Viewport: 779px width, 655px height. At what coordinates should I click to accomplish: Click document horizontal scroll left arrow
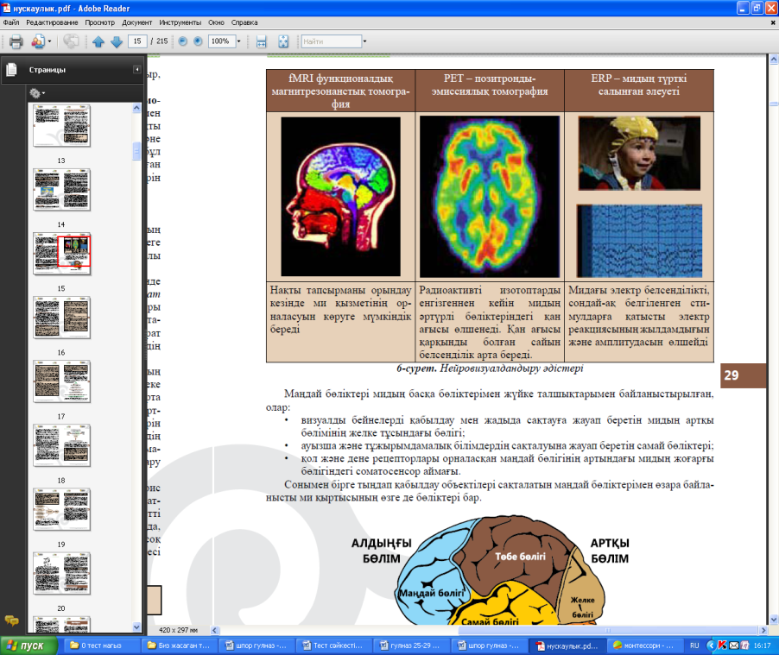coord(215,630)
